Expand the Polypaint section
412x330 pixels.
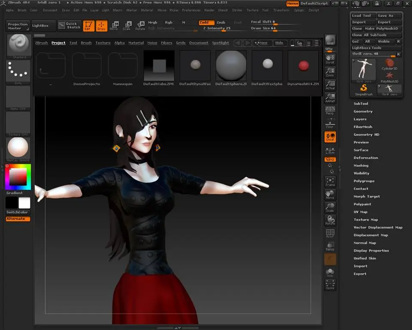click(x=362, y=204)
